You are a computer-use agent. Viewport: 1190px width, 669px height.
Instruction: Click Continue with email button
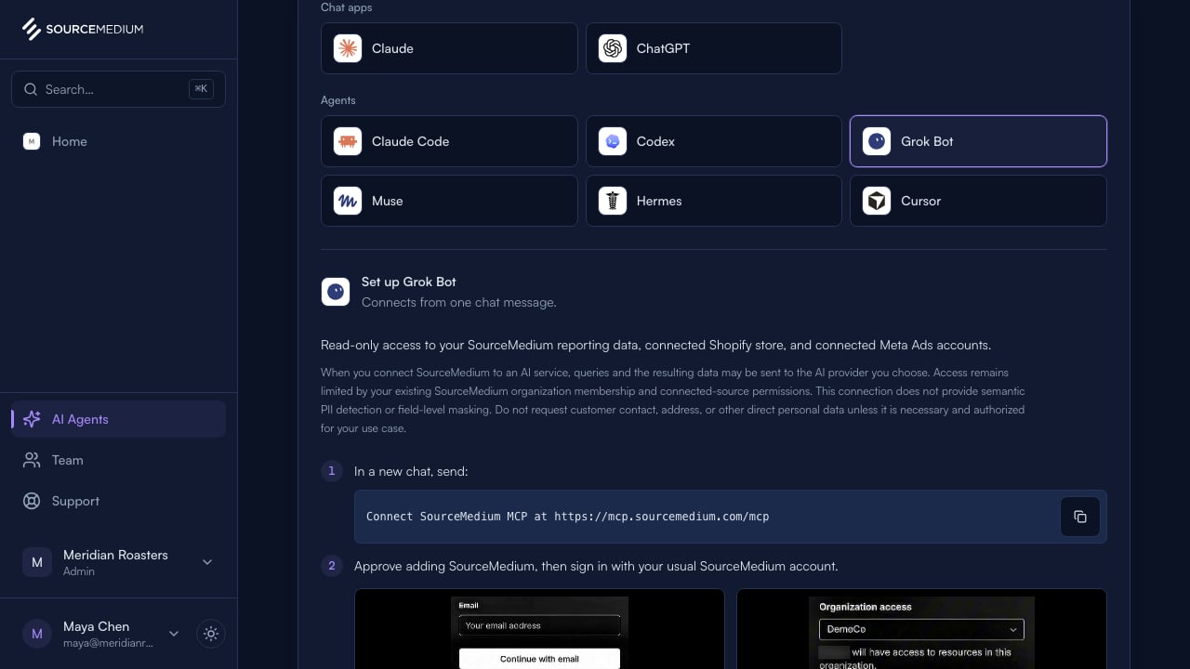click(539, 659)
